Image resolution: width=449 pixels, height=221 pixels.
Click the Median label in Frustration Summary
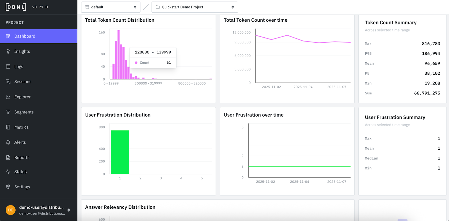point(372,158)
